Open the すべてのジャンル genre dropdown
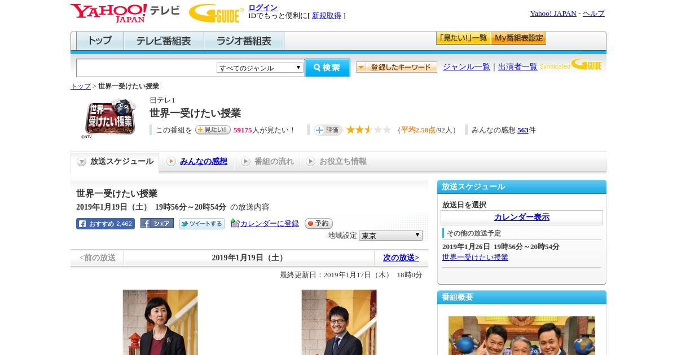Viewport: 677px width, 355px height. pyautogui.click(x=260, y=68)
